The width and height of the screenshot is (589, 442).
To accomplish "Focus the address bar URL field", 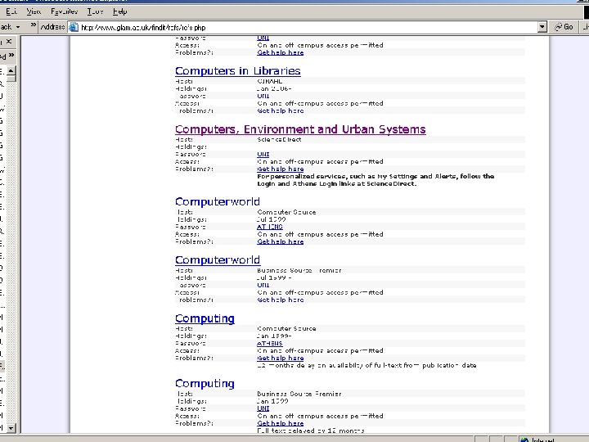I will (303, 27).
